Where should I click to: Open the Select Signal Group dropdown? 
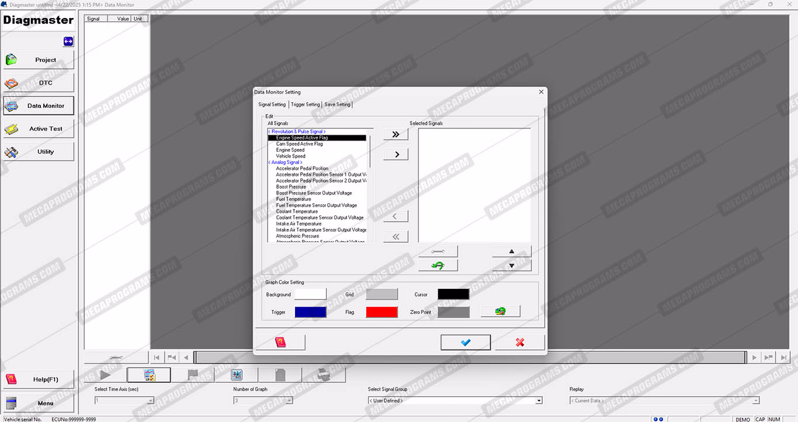pos(539,400)
